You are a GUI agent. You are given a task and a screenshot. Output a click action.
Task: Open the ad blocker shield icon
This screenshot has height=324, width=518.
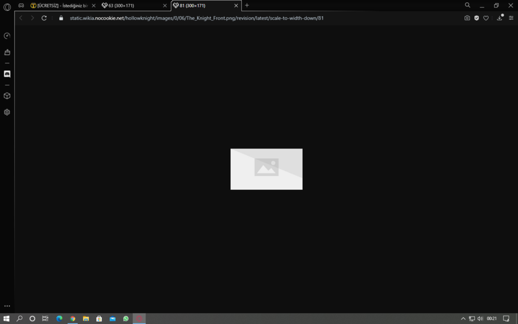(477, 18)
